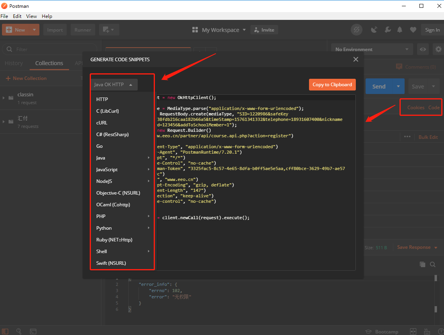The width and height of the screenshot is (444, 335).
Task: Open the wrench settings icon
Action: 388,30
